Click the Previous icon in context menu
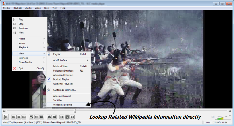Screen dimensions: 234x126 click(x=14, y=28)
